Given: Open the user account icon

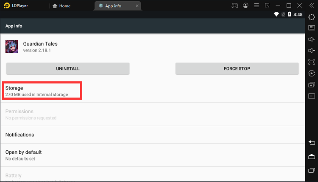Looking at the screenshot, I should pos(245,5).
